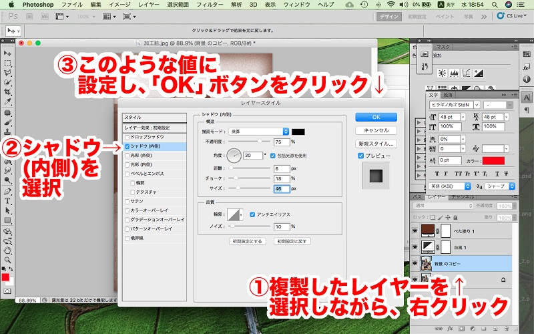Uncheck the シャドウ (内側) checkbox

point(127,146)
